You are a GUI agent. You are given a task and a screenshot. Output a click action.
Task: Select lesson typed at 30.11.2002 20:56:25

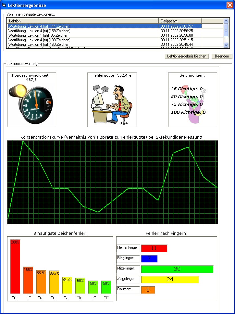104,31
